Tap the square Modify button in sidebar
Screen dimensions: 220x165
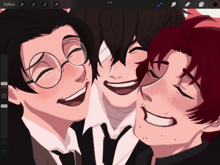[4, 96]
